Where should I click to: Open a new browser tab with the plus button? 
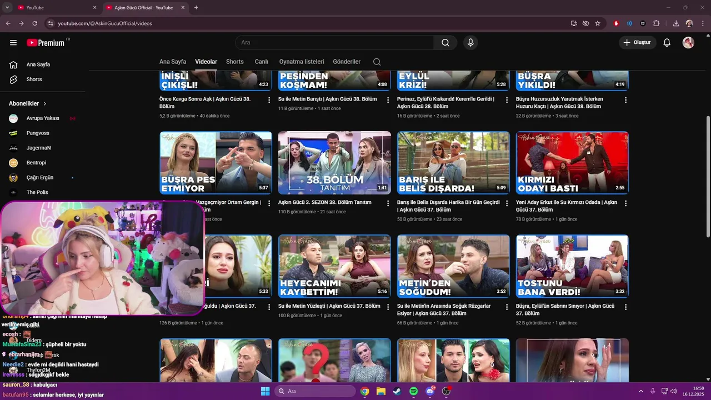tap(196, 8)
